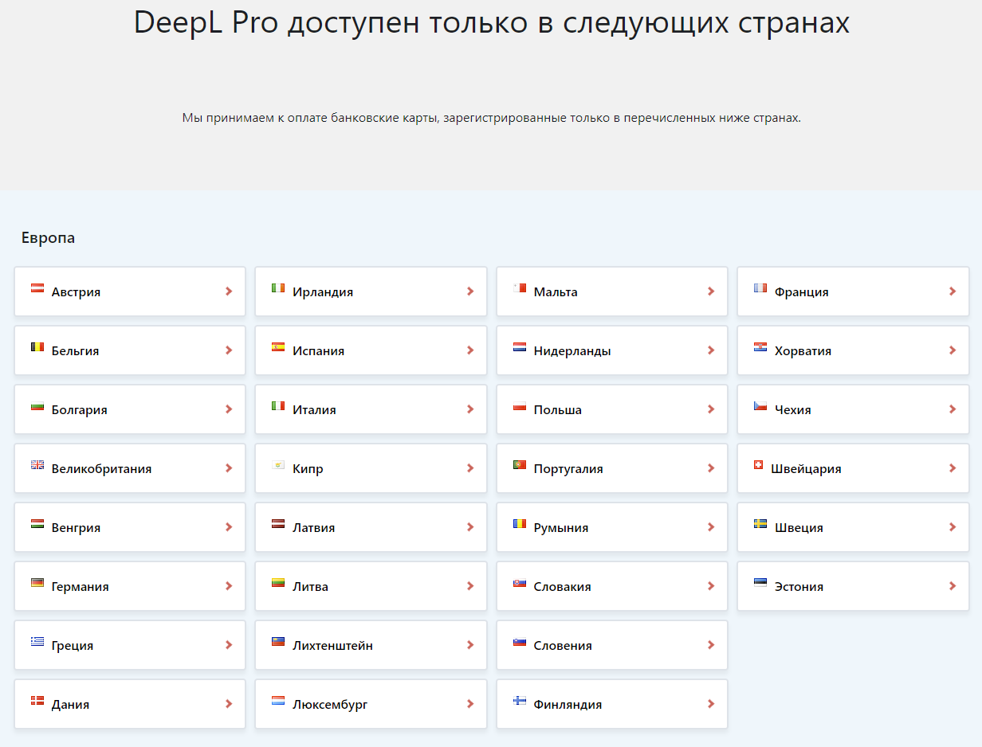
Task: Click the Netherlands flag beside Нидерланды
Action: pyautogui.click(x=520, y=347)
